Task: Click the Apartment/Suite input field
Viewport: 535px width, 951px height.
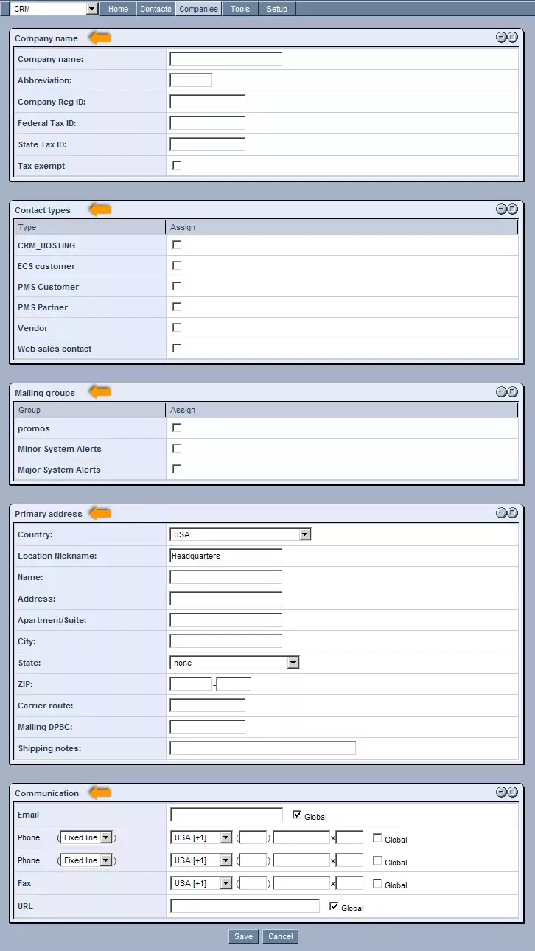Action: click(x=226, y=620)
